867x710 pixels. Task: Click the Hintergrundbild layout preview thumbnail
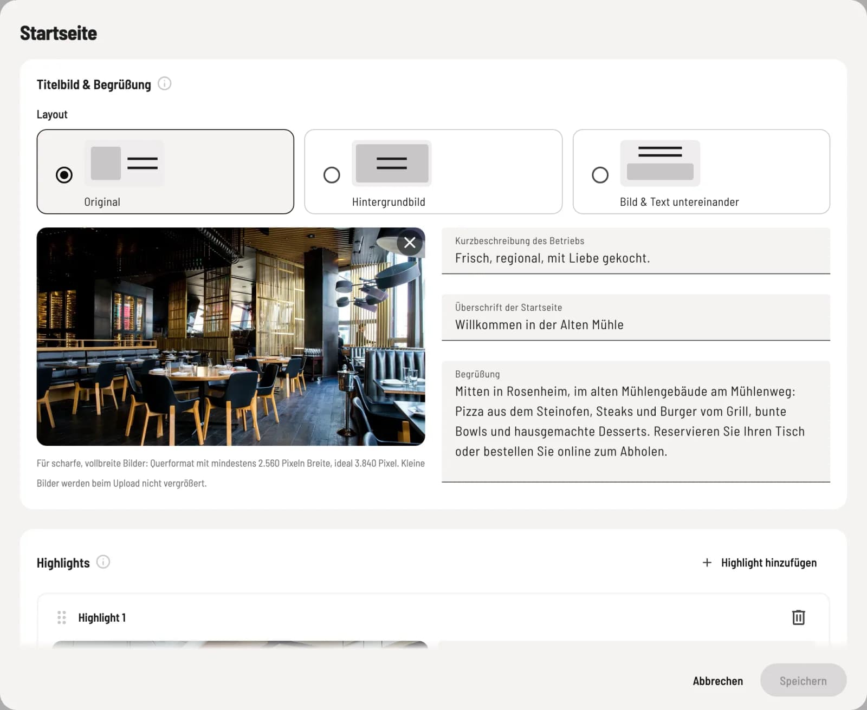point(392,163)
